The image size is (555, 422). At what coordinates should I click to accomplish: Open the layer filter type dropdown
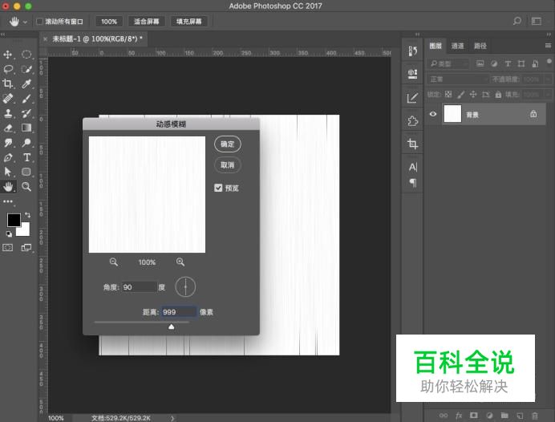click(x=448, y=63)
